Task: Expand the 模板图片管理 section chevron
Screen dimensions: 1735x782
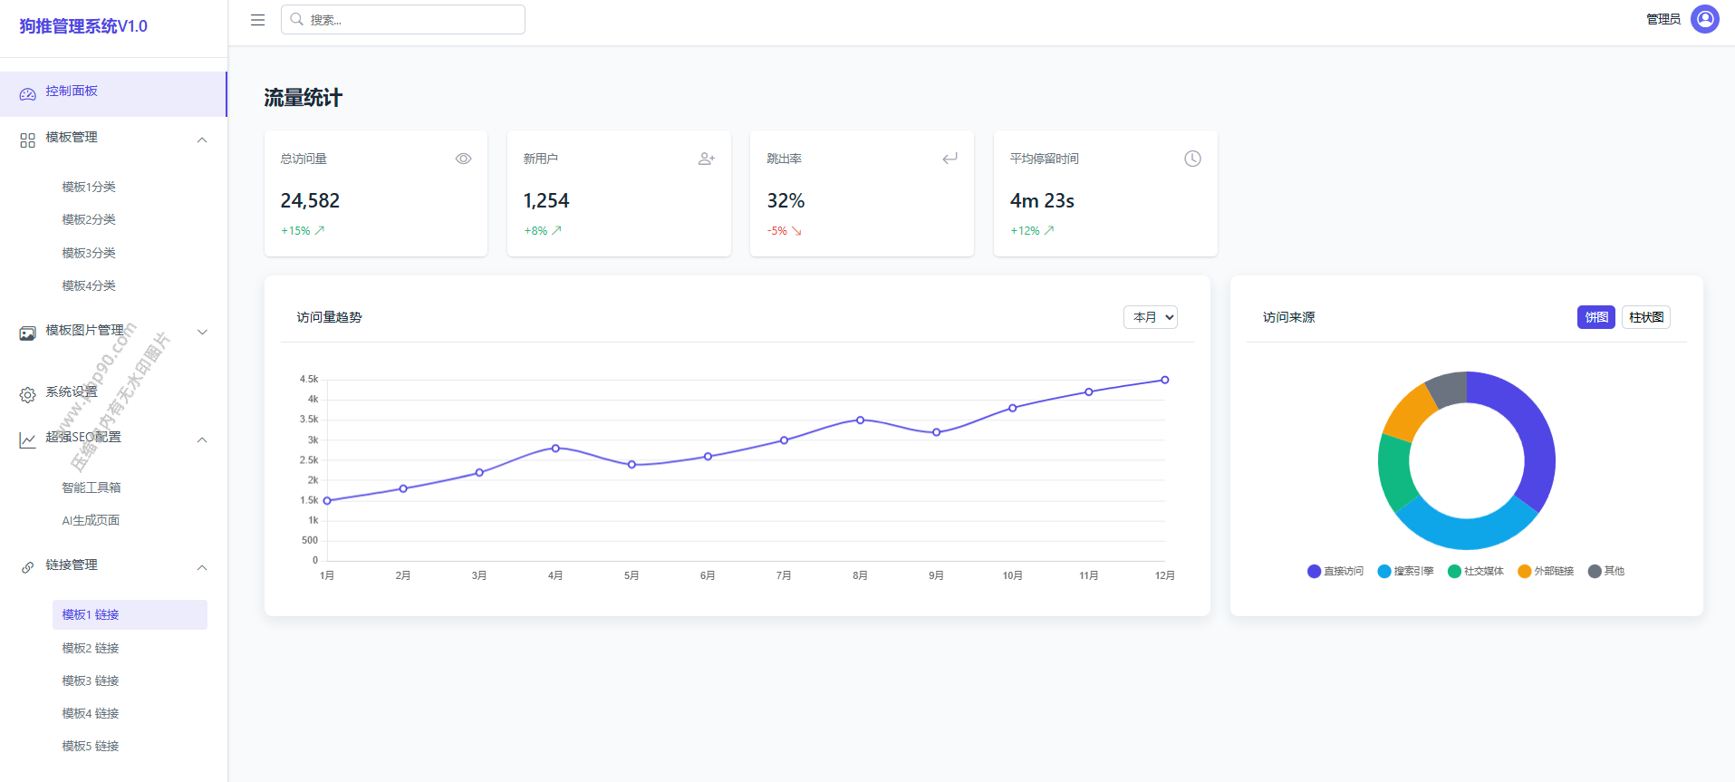Action: 202,332
